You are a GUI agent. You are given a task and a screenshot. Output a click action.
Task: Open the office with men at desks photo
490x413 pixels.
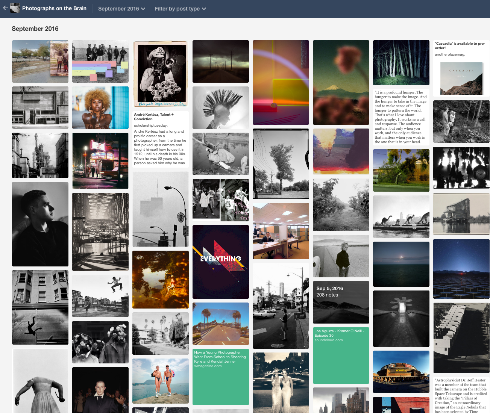(x=281, y=231)
